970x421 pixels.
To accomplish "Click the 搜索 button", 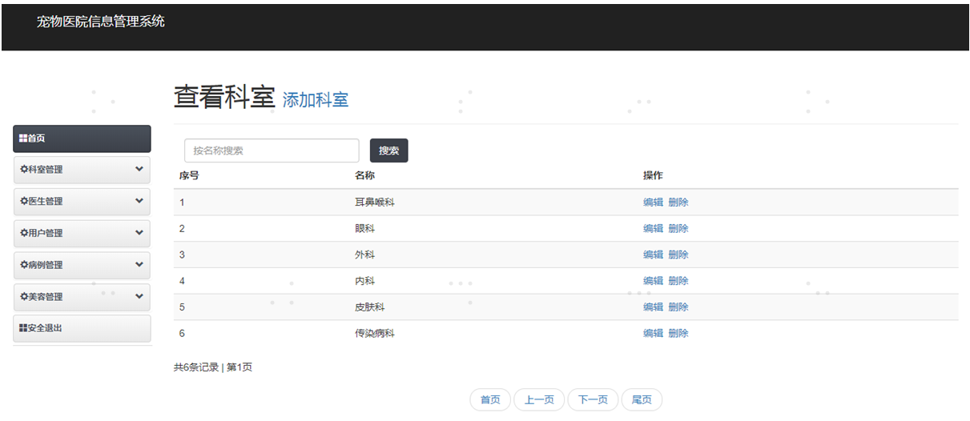I will click(389, 150).
